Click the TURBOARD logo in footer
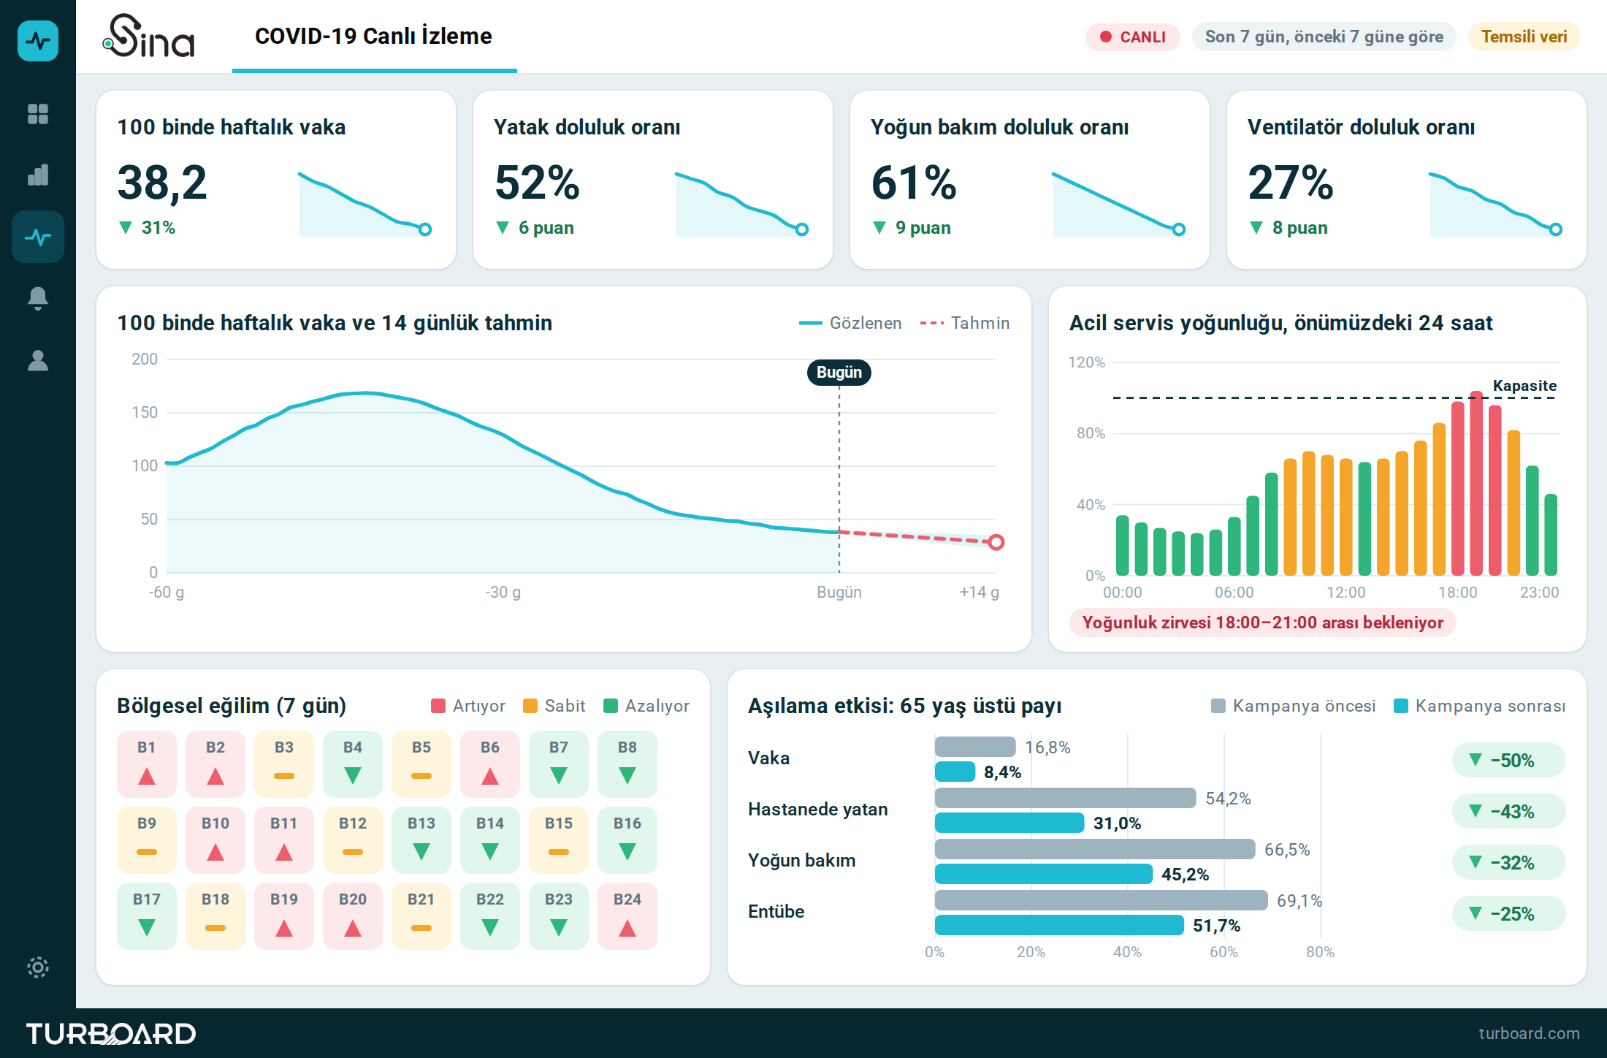The width and height of the screenshot is (1607, 1058). (111, 1034)
